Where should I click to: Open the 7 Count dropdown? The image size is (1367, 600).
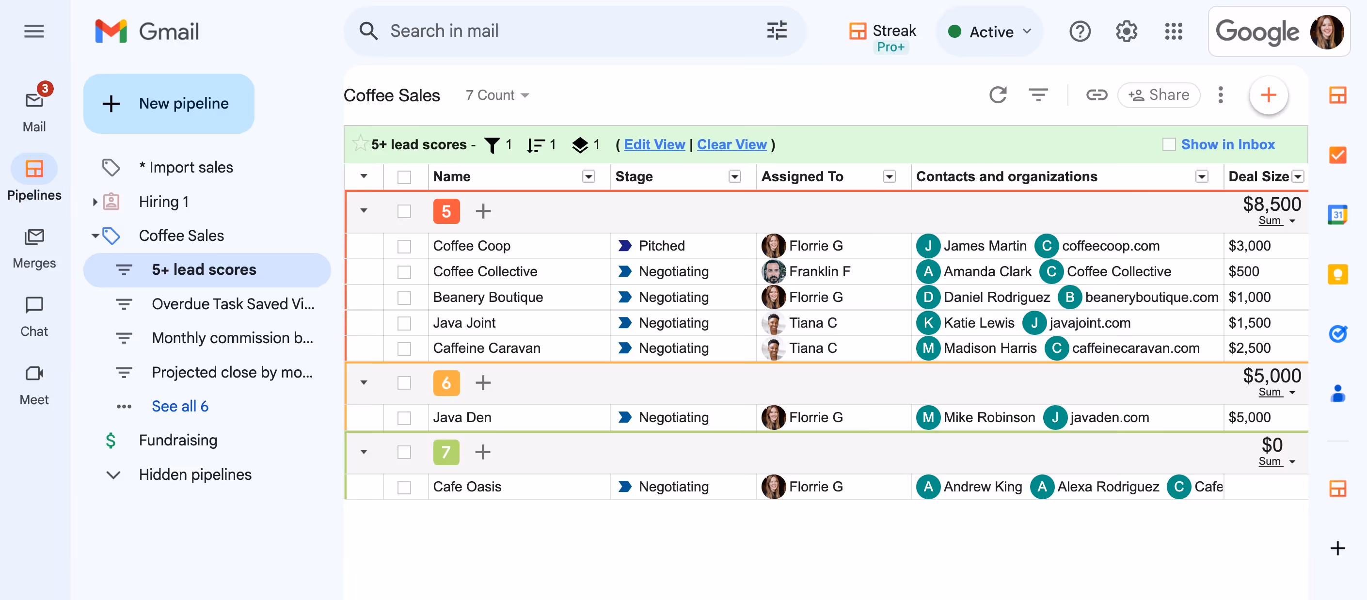[497, 95]
